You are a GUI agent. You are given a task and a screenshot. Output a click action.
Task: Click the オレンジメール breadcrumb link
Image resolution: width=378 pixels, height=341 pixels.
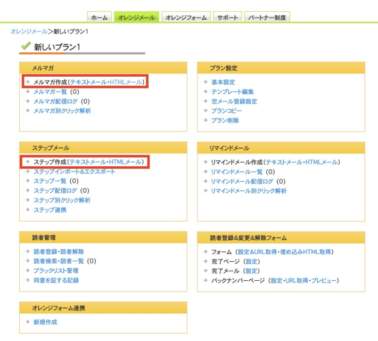coord(29,31)
